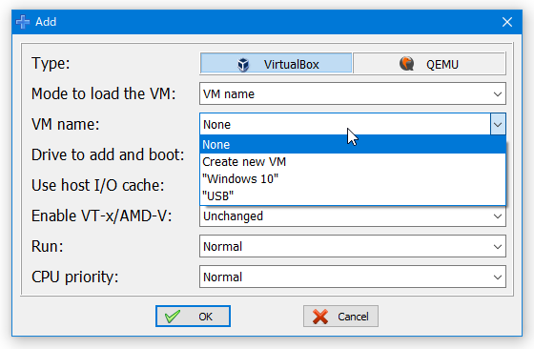Select the QEMU type button
Screen dimensions: 534x349
pos(429,63)
